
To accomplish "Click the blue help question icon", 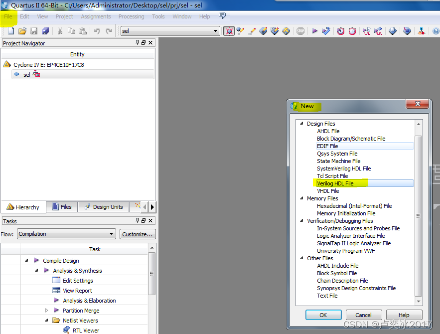I will pyautogui.click(x=436, y=31).
